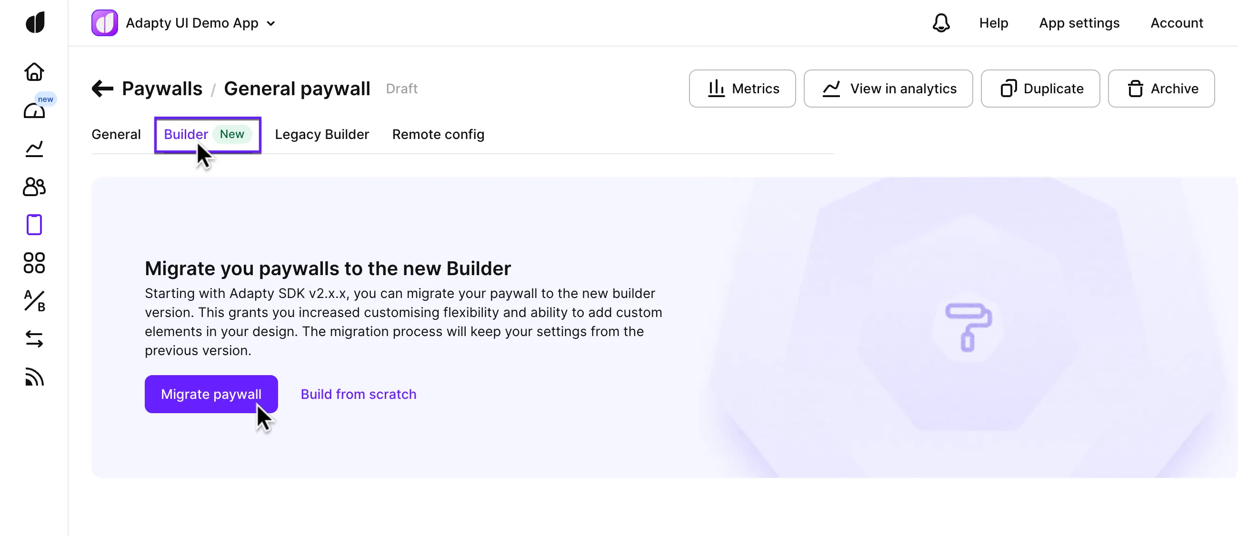Viewport: 1238px width, 536px height.
Task: Open App settings in top menu
Action: tap(1079, 23)
